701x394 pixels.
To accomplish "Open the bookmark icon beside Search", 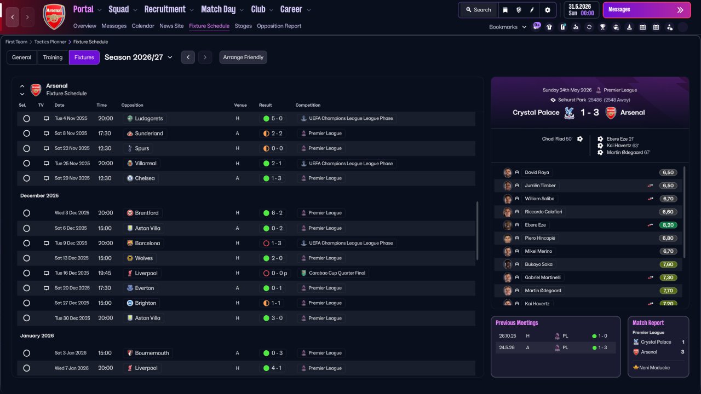I will (x=505, y=10).
